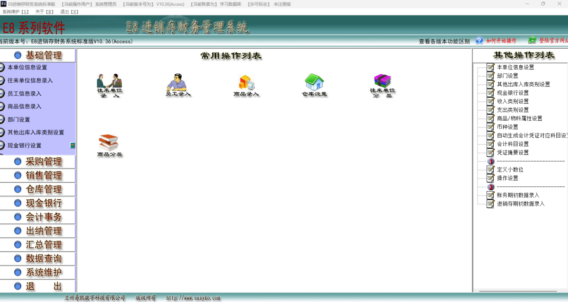The height and width of the screenshot is (302, 568).
Task: Open 商品录入 via its icon
Action: 246,84
